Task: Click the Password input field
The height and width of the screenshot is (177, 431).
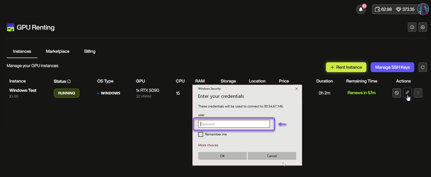Action: (x=234, y=124)
